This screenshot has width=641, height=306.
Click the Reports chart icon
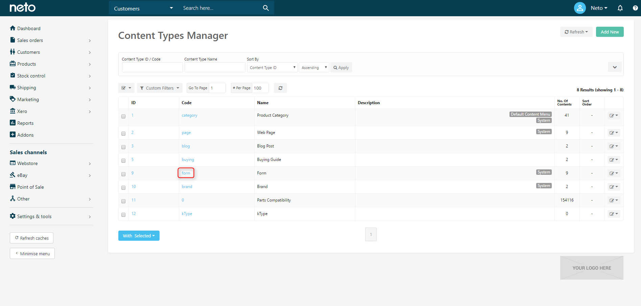[13, 123]
